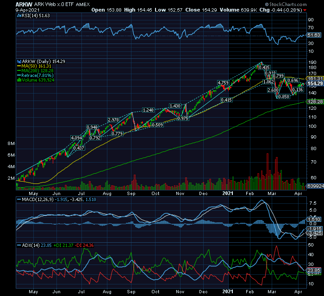The height and width of the screenshot is (296, 324).
Task: Click the 0.136 retracement label
Action: coord(298,90)
